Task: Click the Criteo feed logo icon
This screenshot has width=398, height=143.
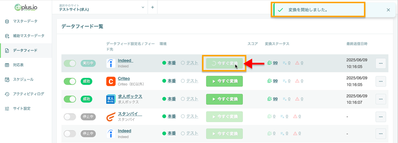Action: [x=111, y=81]
